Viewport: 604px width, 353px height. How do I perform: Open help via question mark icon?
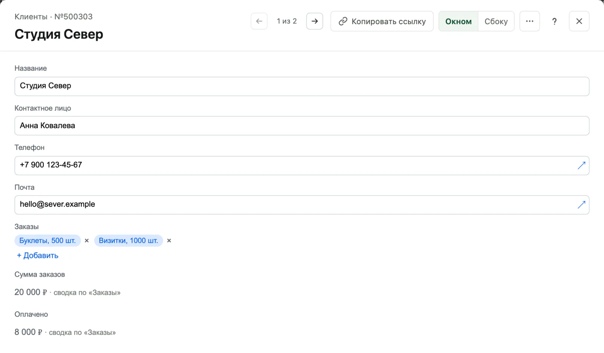click(554, 21)
